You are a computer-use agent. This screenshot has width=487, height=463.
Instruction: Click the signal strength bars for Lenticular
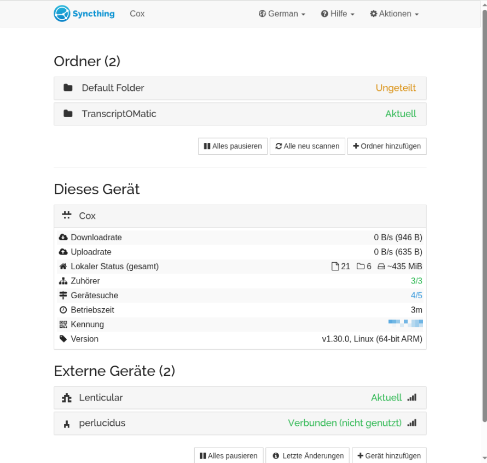pyautogui.click(x=411, y=397)
